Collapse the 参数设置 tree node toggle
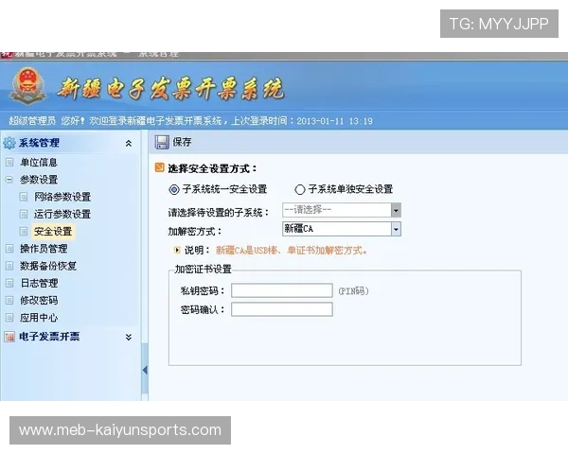 click(9, 180)
